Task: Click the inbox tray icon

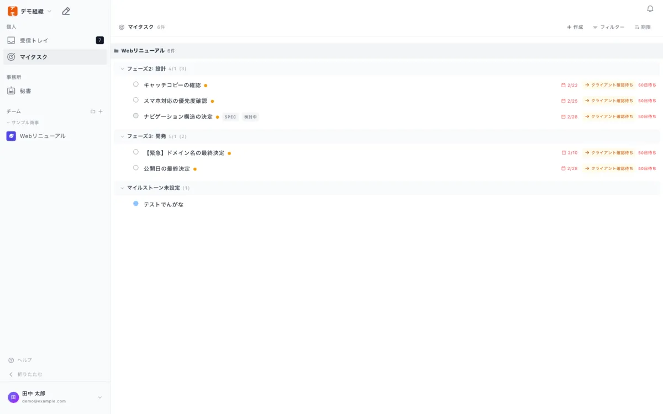Action: pos(11,40)
